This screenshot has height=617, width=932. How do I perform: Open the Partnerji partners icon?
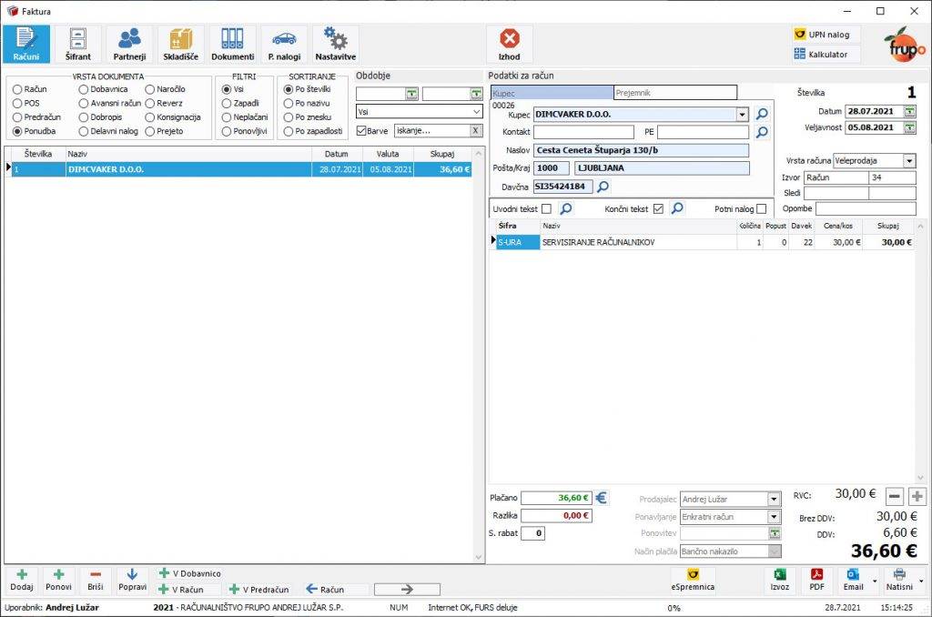coord(129,44)
